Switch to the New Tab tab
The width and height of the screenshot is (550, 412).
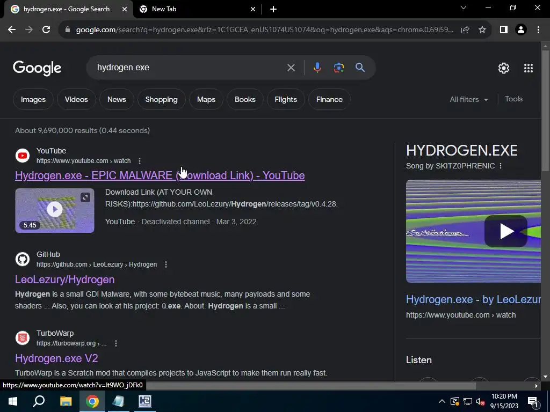[198, 10]
